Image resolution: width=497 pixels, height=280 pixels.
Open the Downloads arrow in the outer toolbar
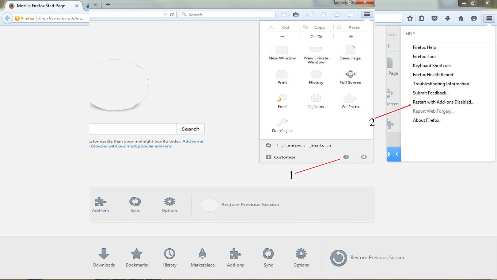pos(448,18)
